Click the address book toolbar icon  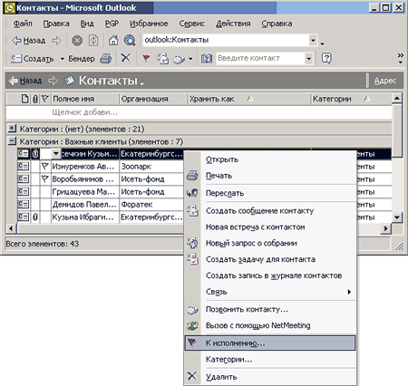click(207, 58)
